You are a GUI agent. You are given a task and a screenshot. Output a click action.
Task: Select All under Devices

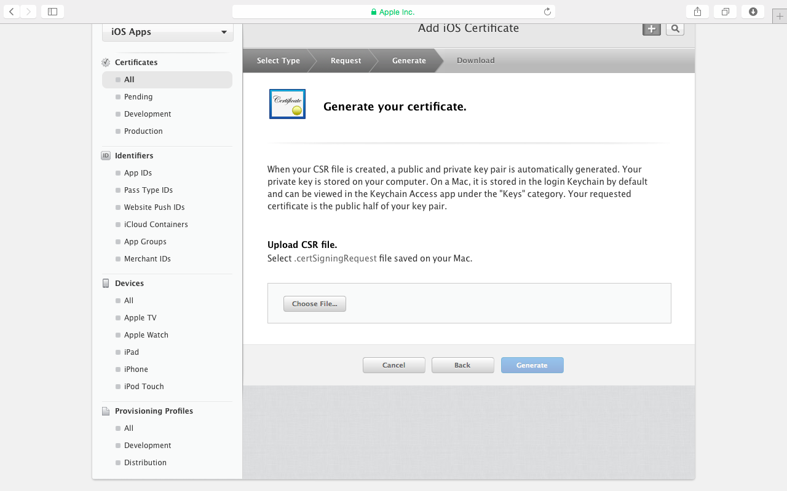(129, 301)
